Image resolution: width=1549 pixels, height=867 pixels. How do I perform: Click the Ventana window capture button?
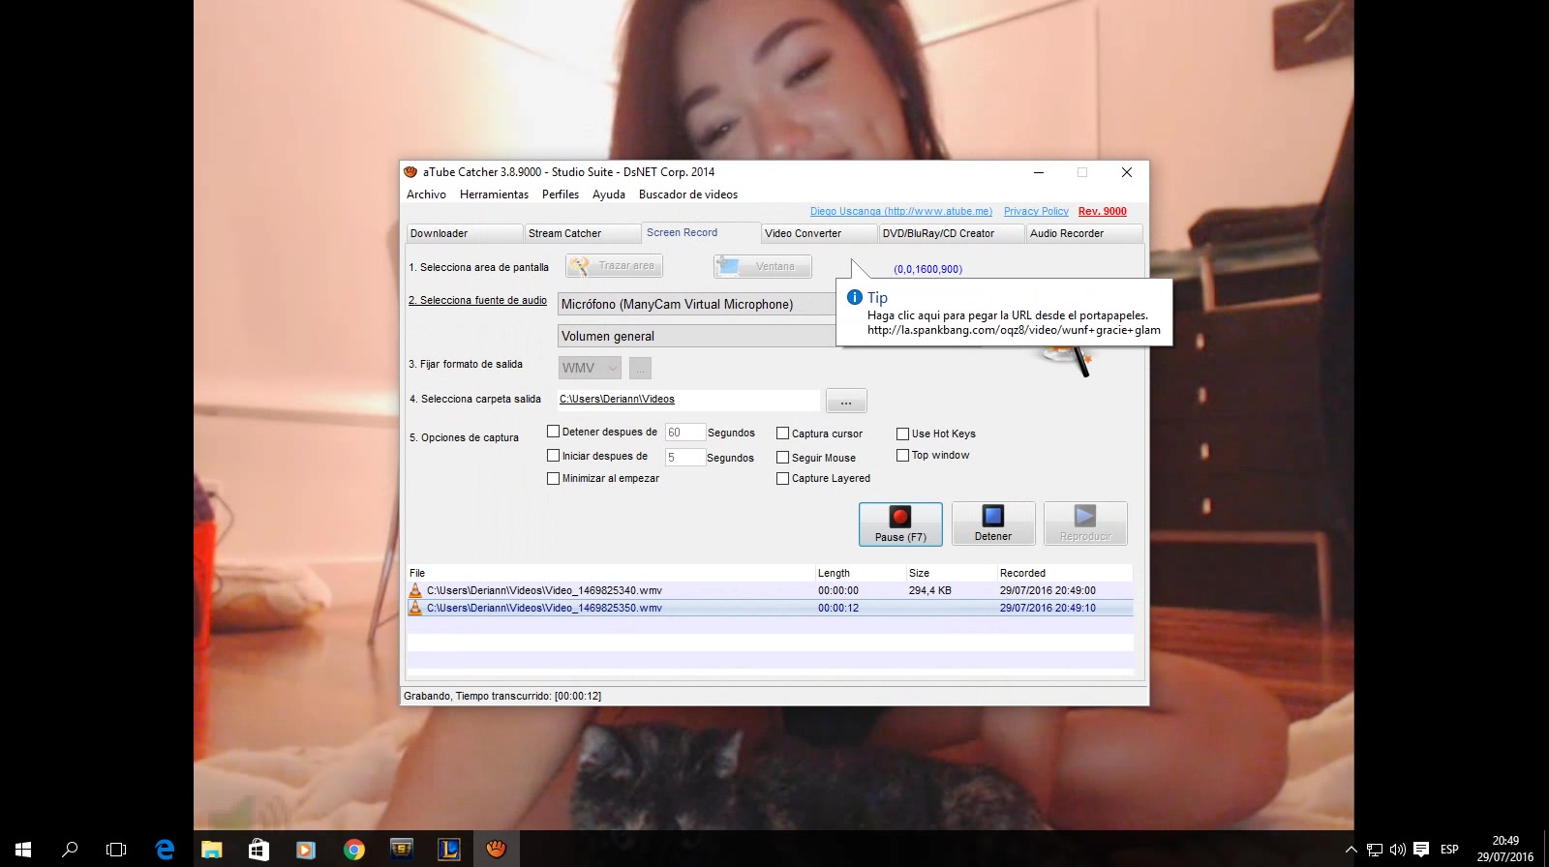[763, 266]
